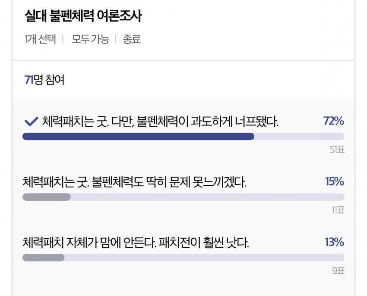Click the gray filled portion of the 15% bar
This screenshot has width=367, height=296.
click(46, 197)
